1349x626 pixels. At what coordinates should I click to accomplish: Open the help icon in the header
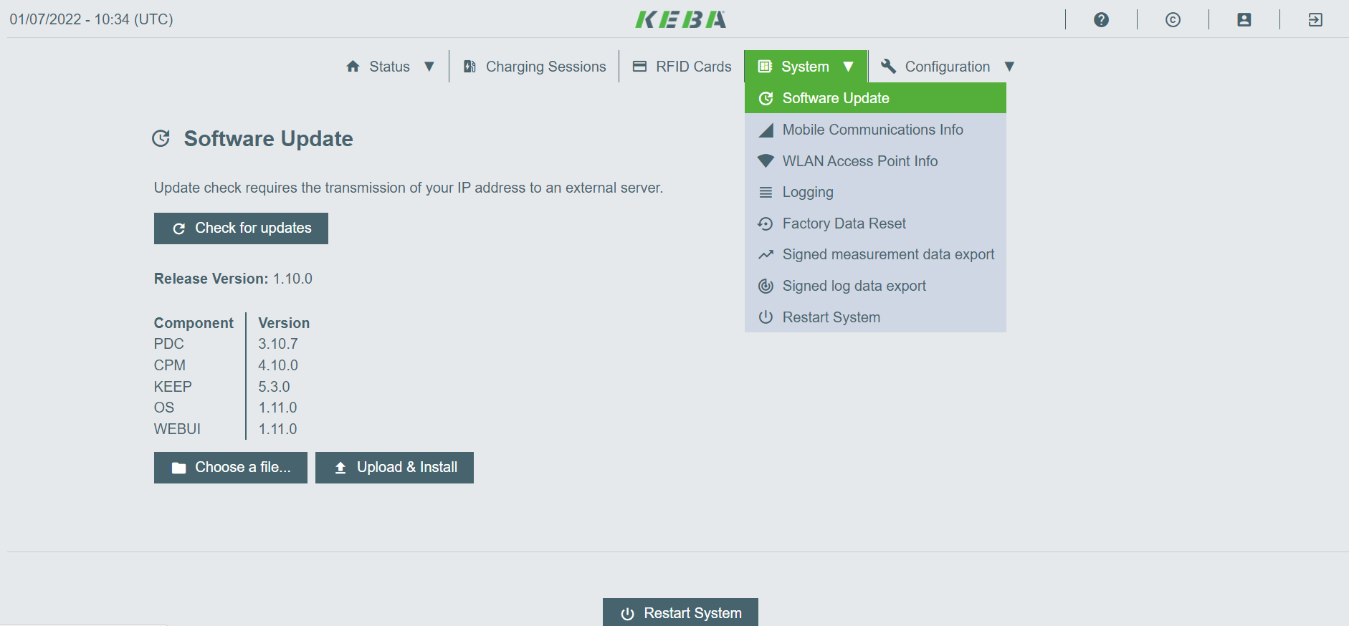(1101, 19)
